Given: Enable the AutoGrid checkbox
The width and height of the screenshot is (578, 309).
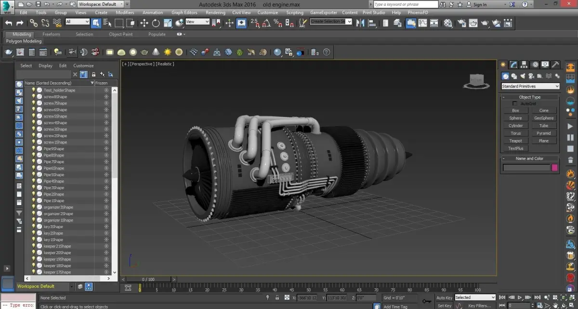Looking at the screenshot, I should [x=514, y=103].
